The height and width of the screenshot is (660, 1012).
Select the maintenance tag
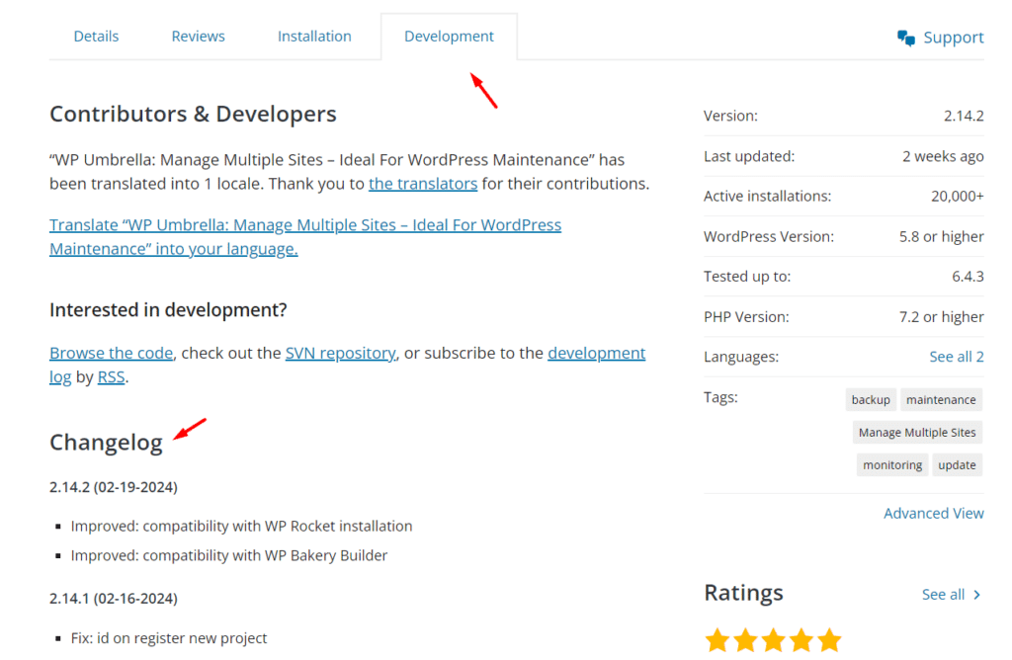pyautogui.click(x=941, y=400)
